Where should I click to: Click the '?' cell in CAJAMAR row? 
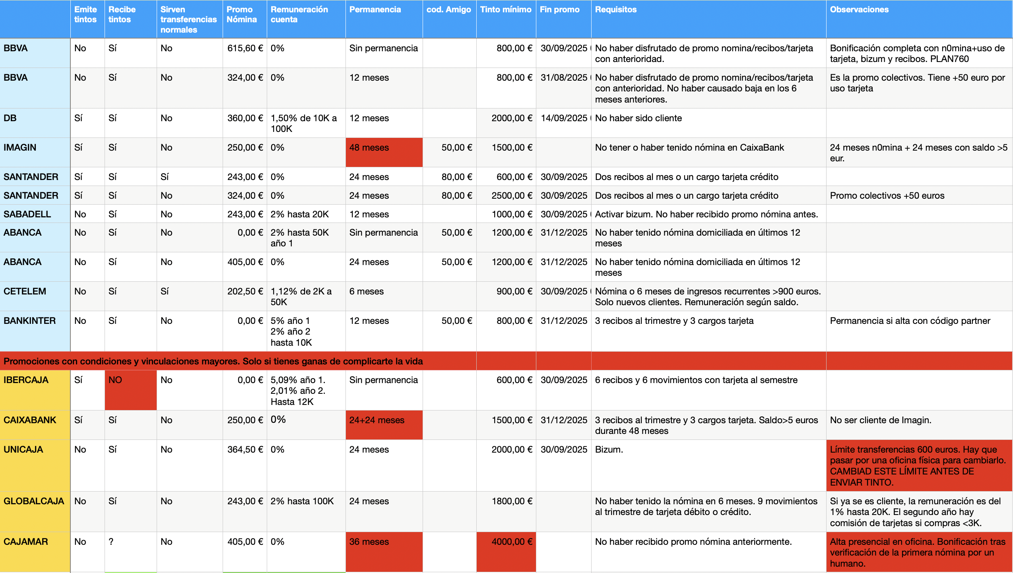pos(130,552)
